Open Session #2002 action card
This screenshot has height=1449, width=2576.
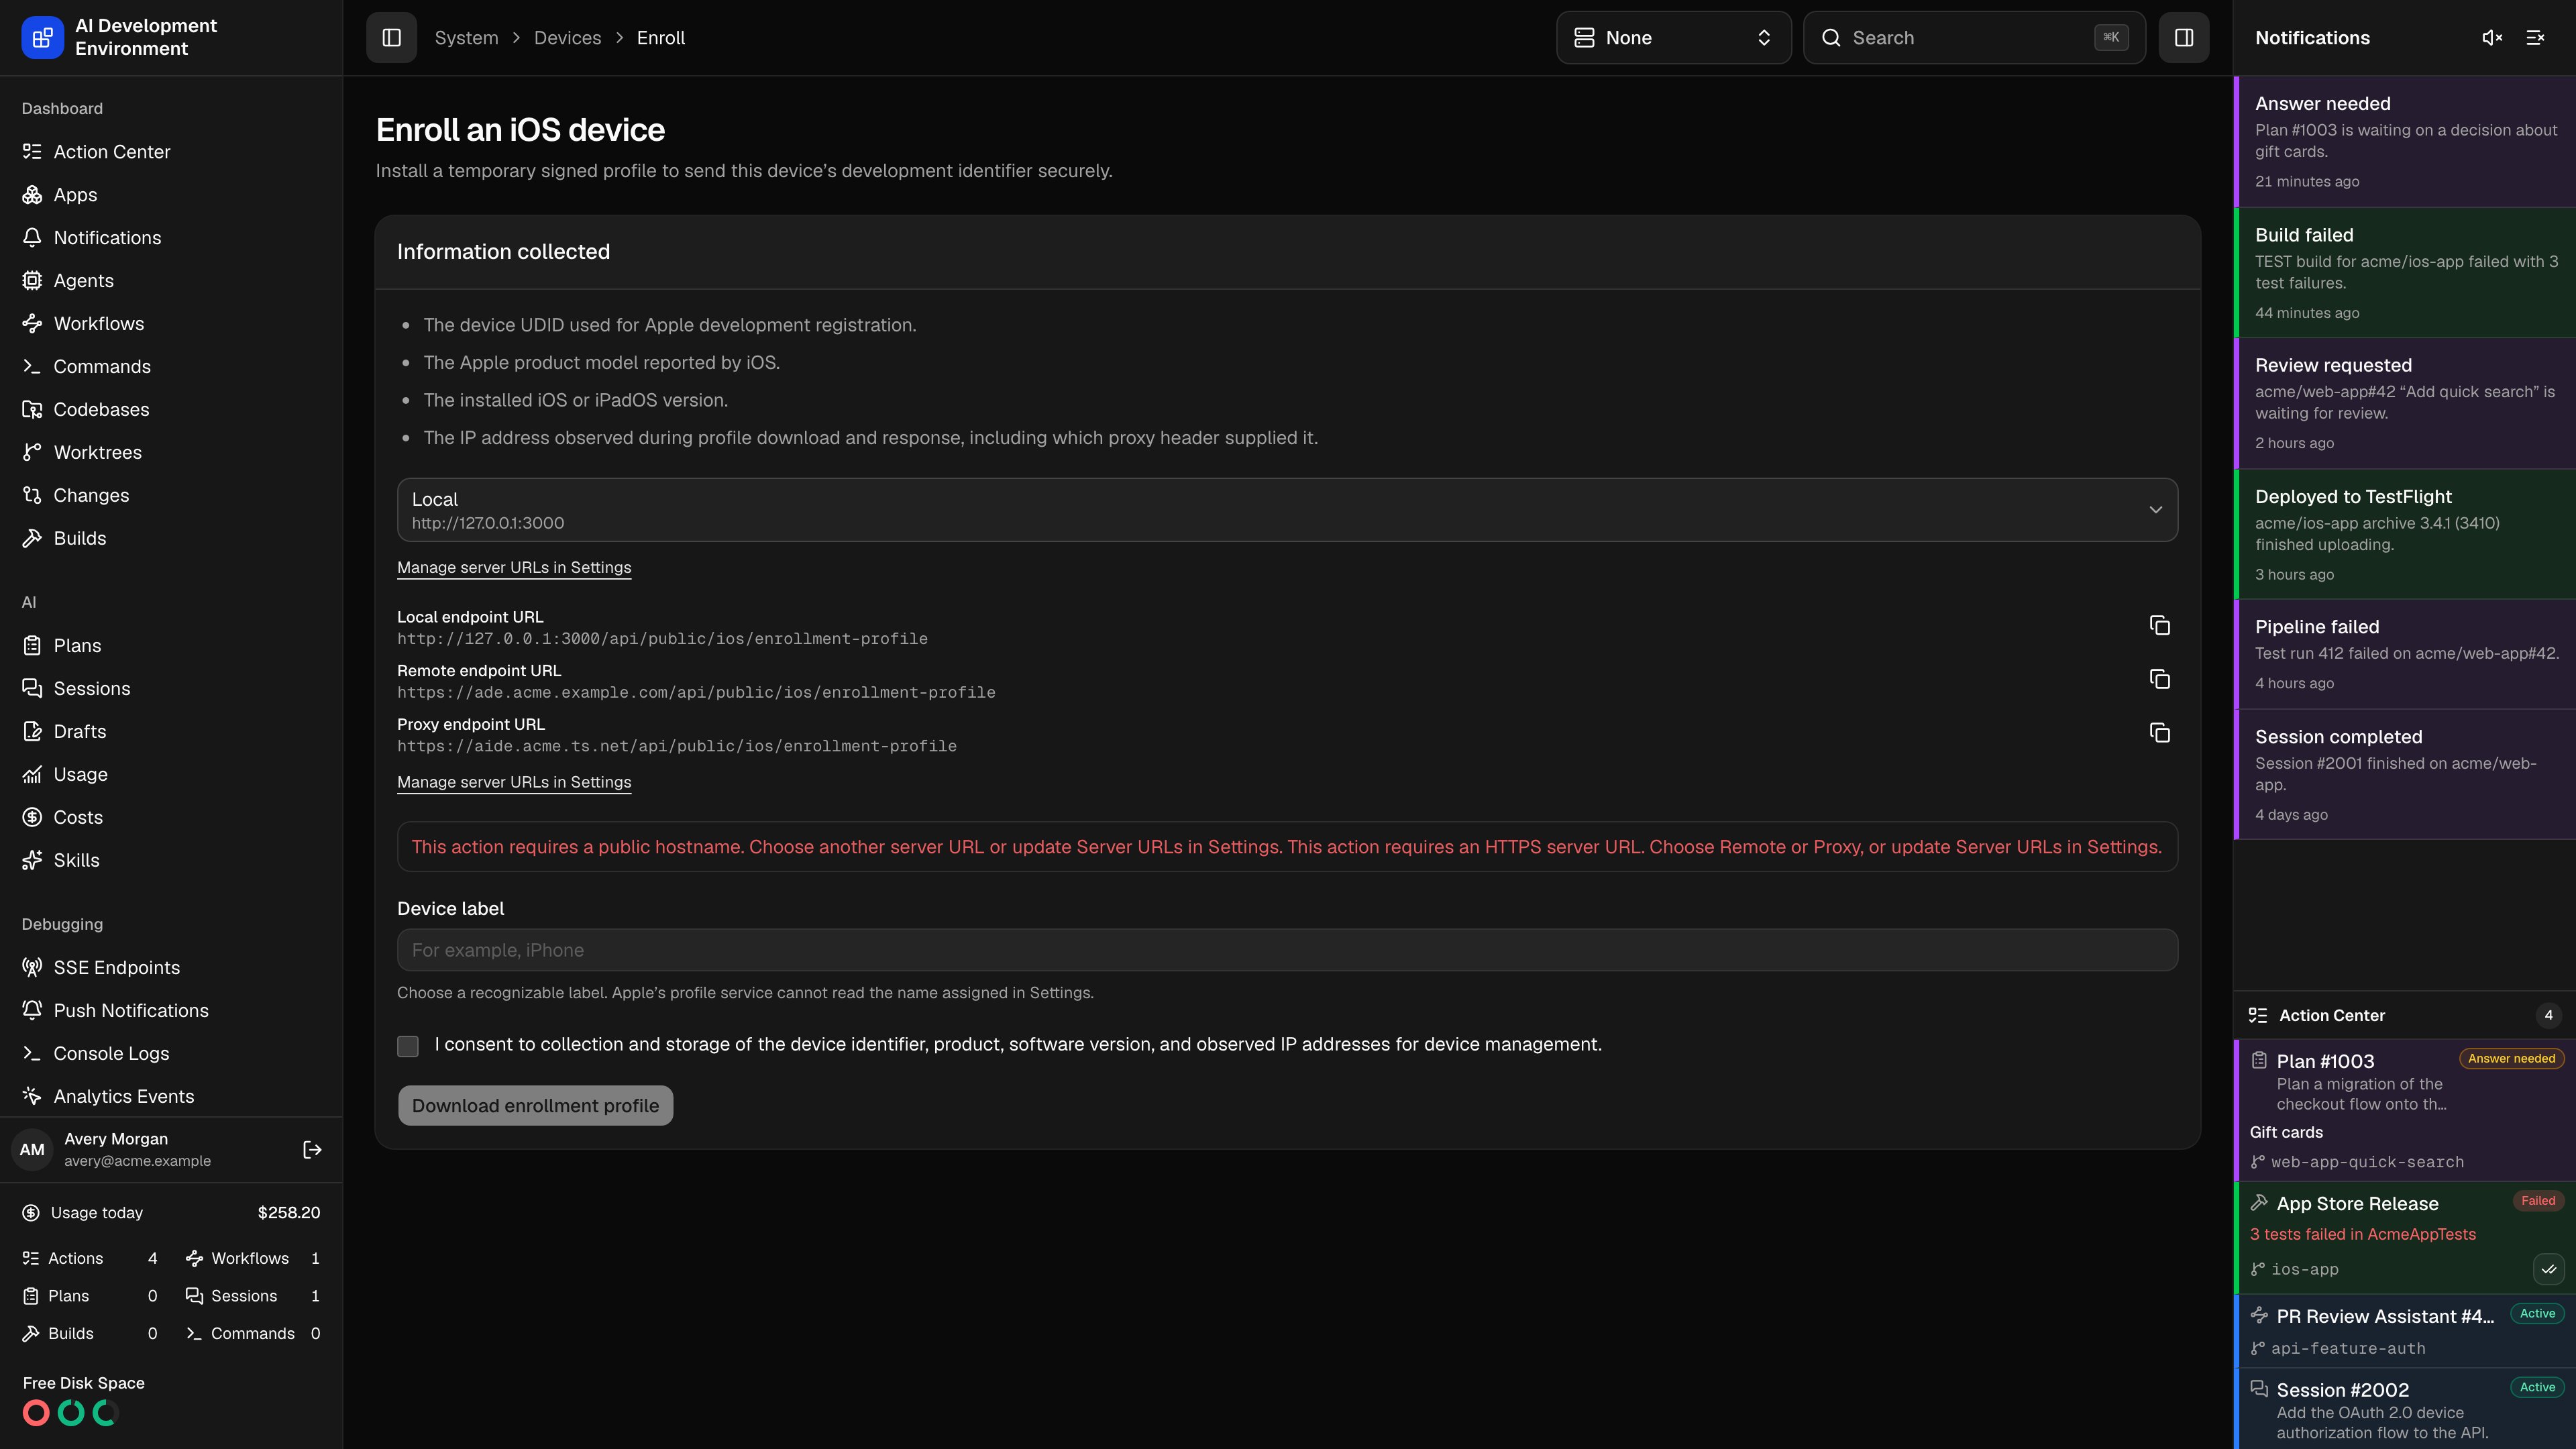click(2404, 1409)
